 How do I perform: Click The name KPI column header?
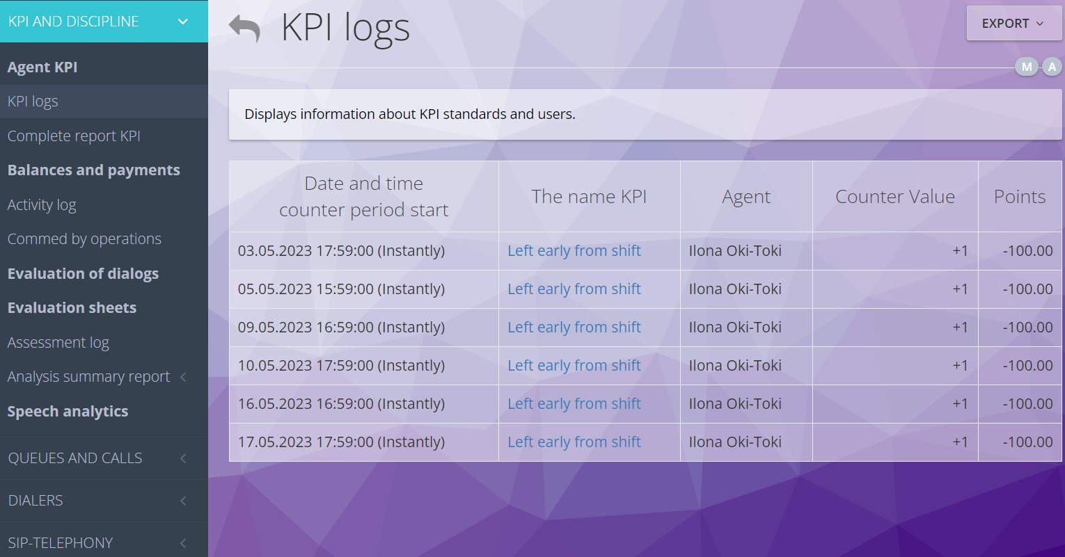pos(590,197)
